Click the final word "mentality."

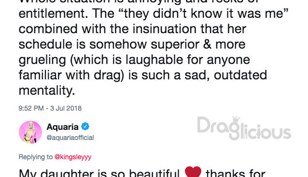[x=47, y=90]
